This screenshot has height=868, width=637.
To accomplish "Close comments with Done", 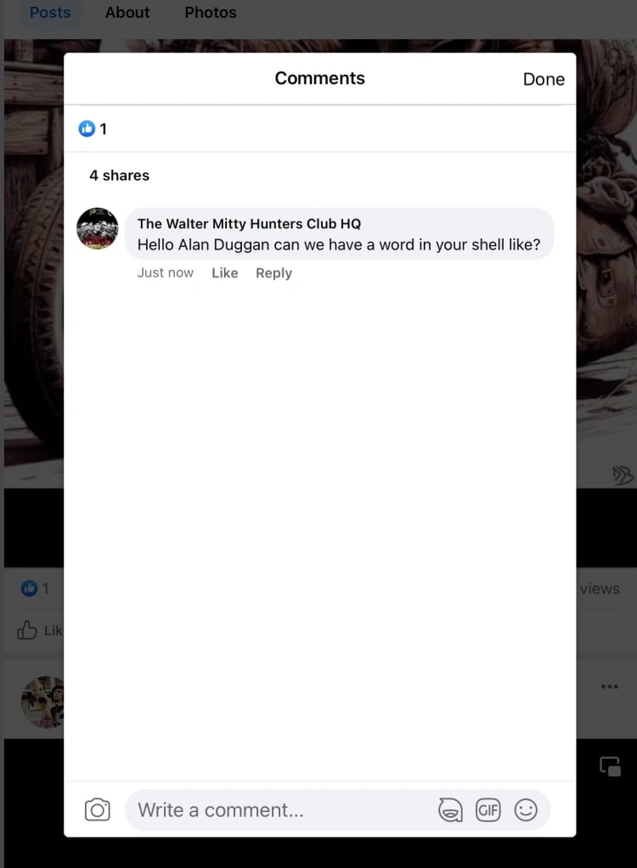I will (544, 79).
